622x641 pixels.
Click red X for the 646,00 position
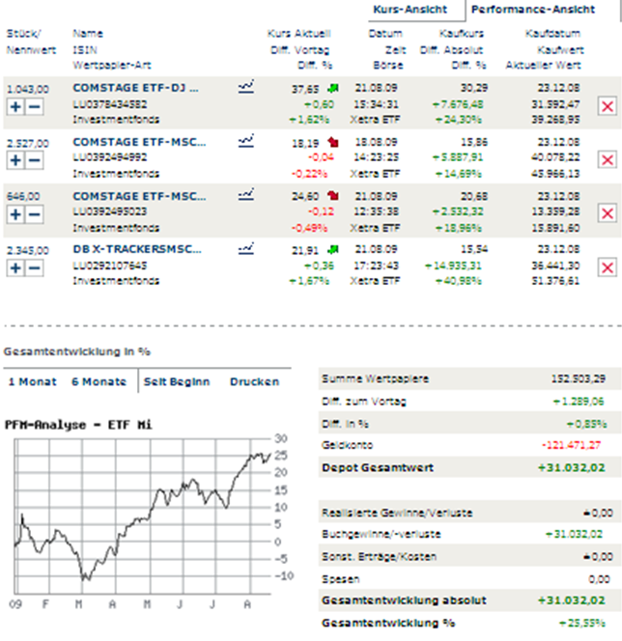point(608,213)
